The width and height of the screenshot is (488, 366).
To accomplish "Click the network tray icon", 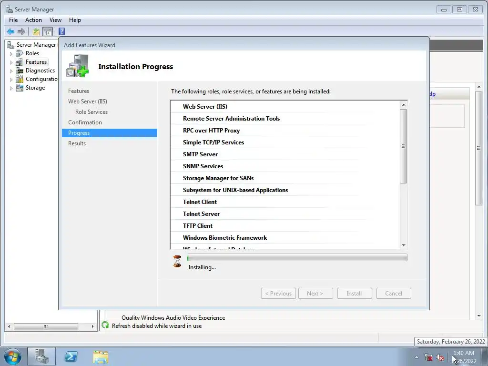I will tap(428, 357).
